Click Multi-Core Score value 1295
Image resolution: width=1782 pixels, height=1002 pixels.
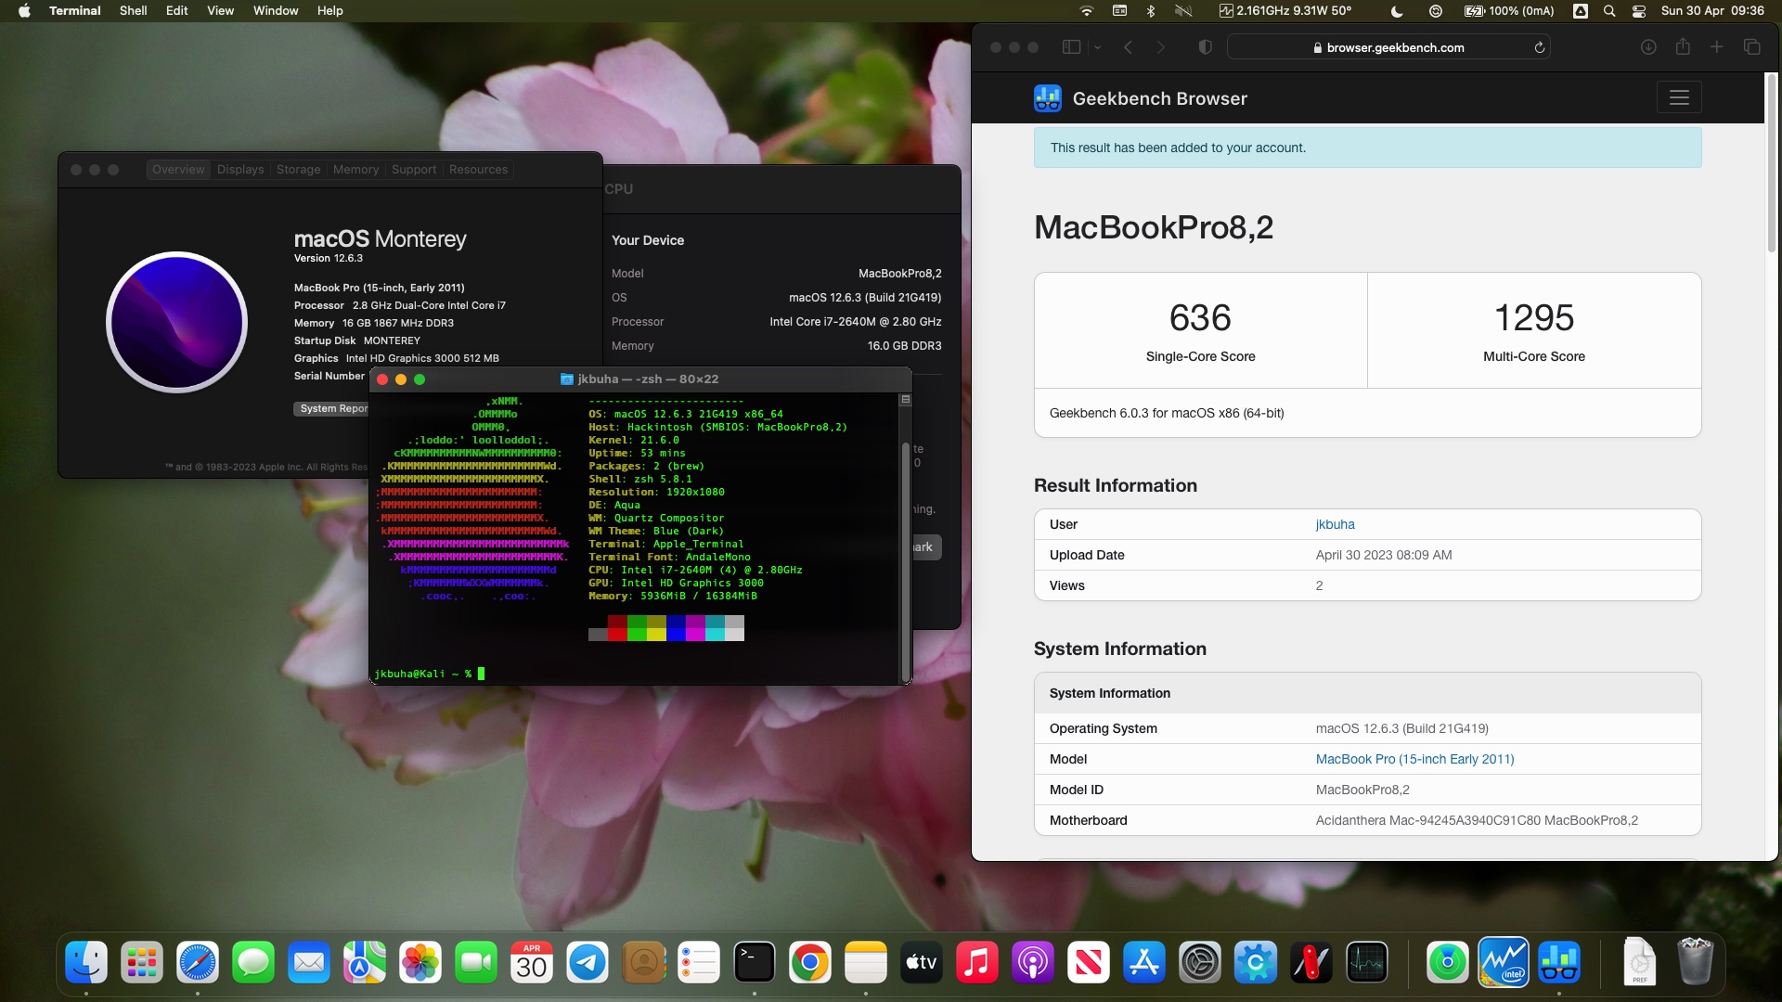(x=1533, y=318)
